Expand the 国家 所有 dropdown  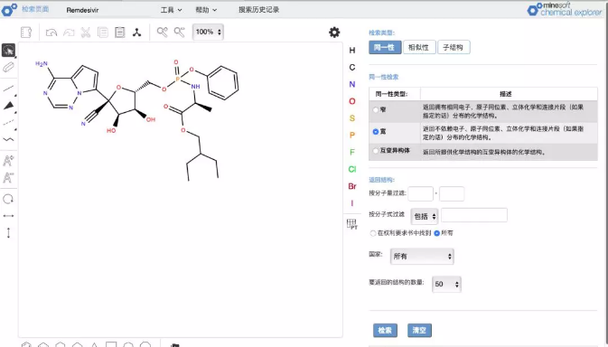click(422, 257)
